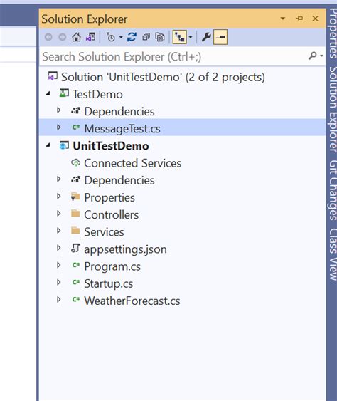Switch between solutions and folder views
Image resolution: width=337 pixels, height=401 pixels.
(x=90, y=37)
